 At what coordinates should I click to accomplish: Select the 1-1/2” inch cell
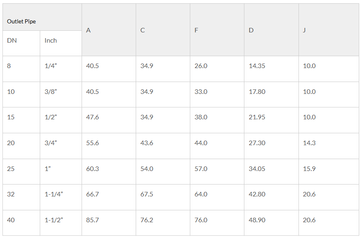click(61, 223)
